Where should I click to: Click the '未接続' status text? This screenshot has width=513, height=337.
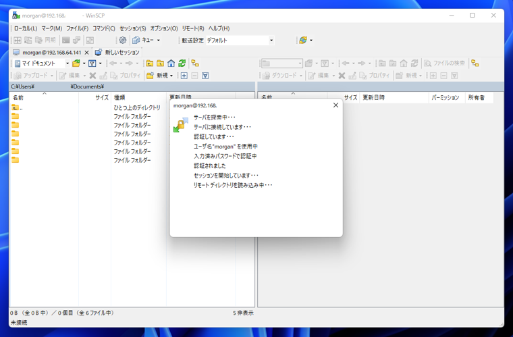point(19,323)
